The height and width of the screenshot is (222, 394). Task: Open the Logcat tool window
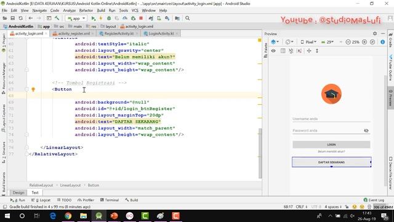click(41, 200)
